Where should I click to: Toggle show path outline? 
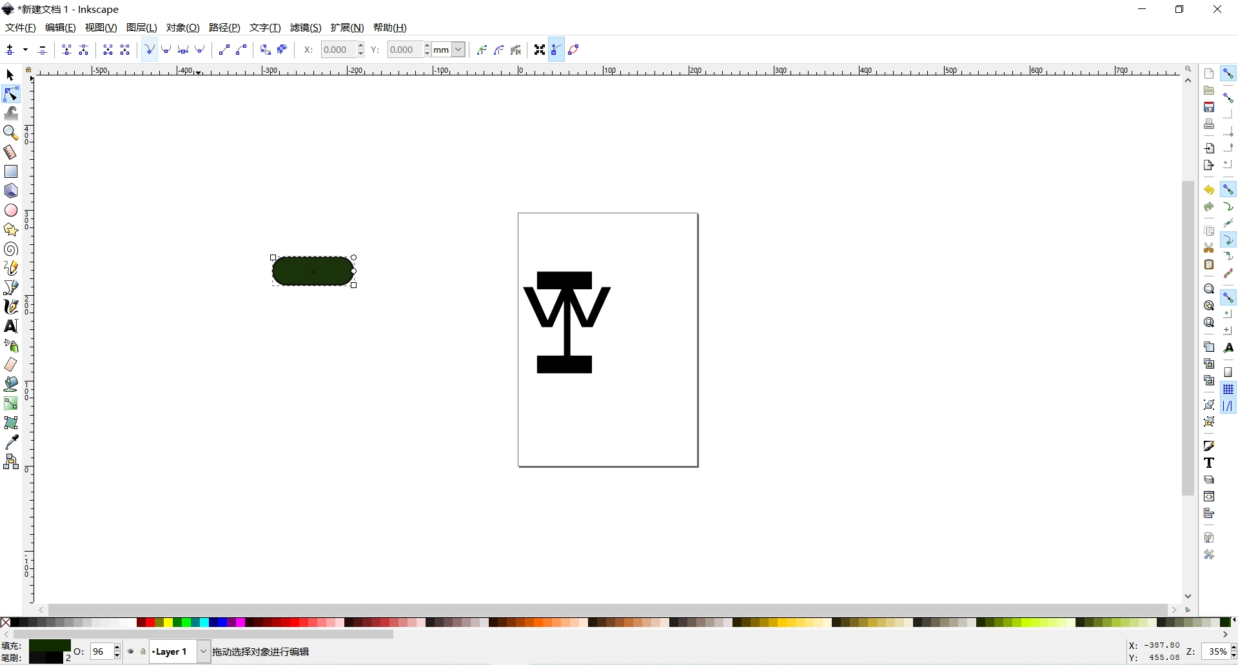click(574, 50)
